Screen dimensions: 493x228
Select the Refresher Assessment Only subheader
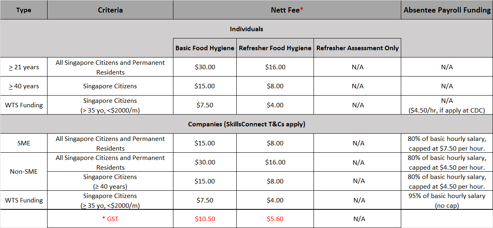click(357, 48)
